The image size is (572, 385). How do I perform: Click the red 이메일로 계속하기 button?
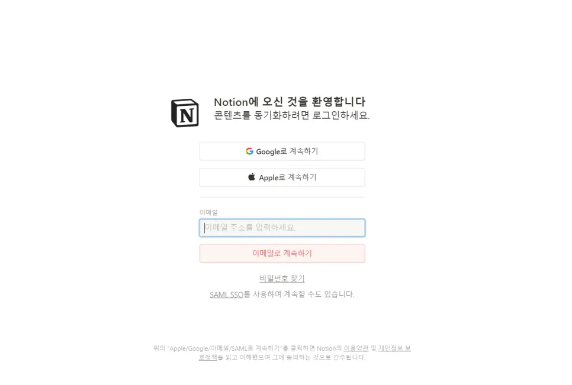point(282,253)
